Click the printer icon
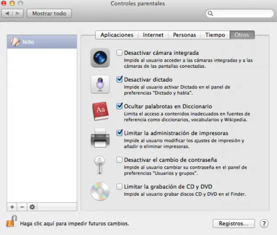Image resolution: width=277 pixels, height=235 pixels. click(100, 138)
